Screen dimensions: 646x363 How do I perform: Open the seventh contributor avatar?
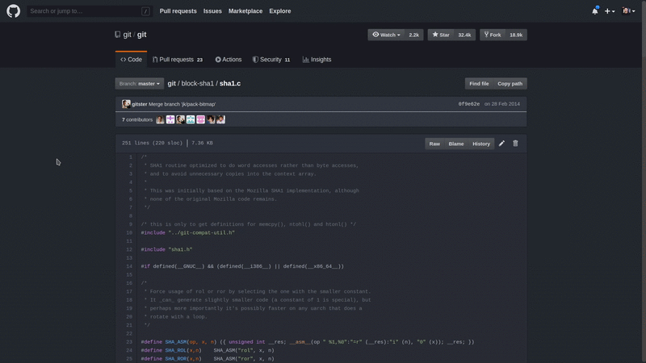[220, 119]
